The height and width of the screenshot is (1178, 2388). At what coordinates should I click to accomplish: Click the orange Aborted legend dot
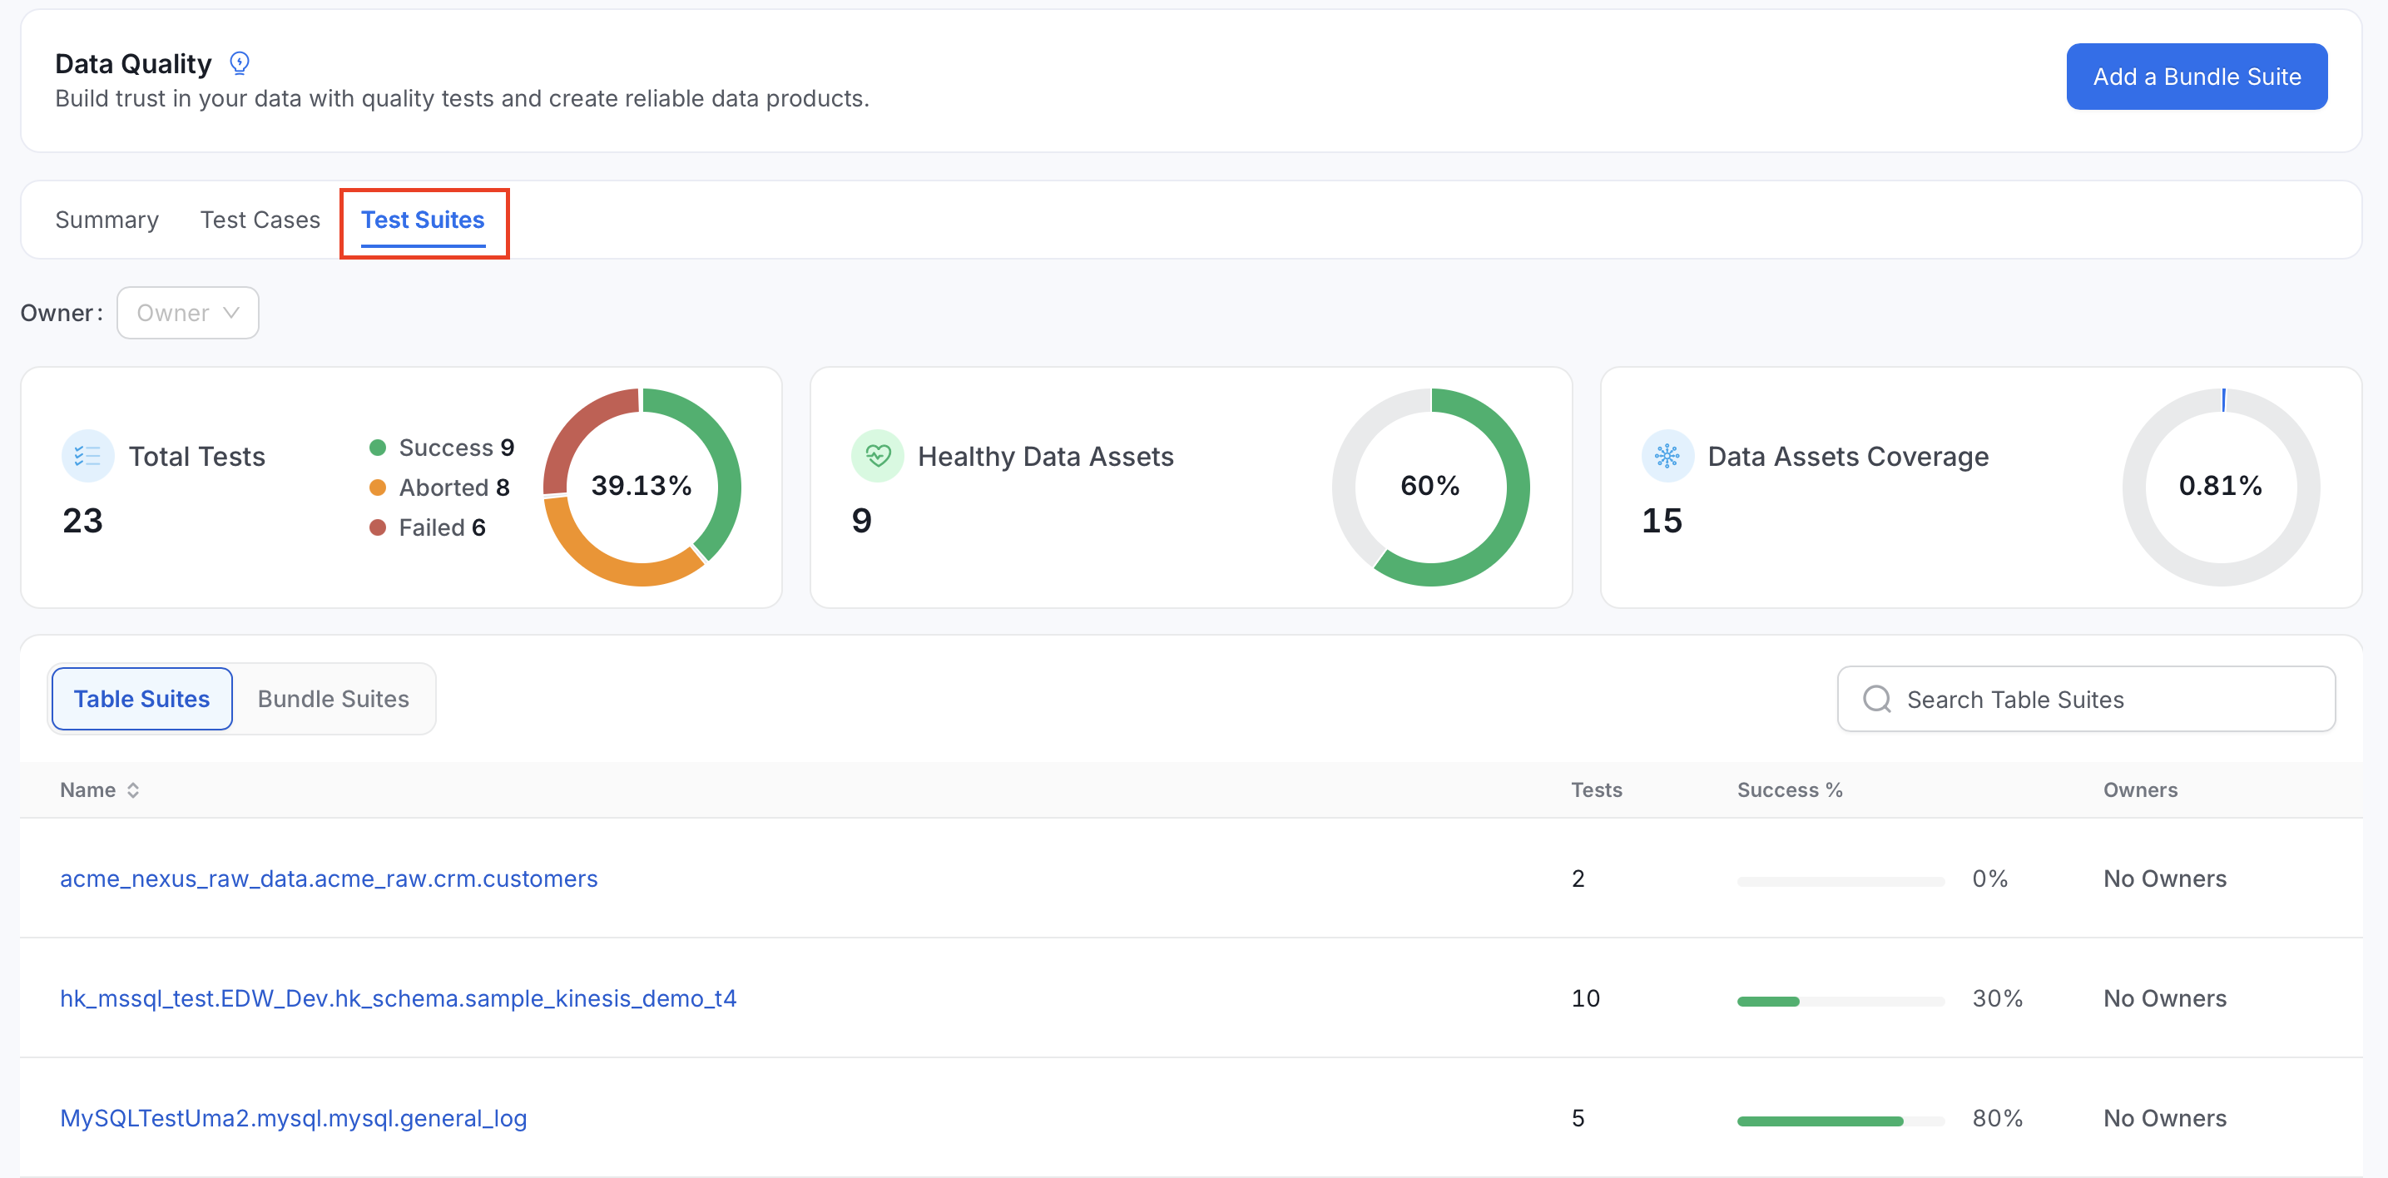[377, 488]
